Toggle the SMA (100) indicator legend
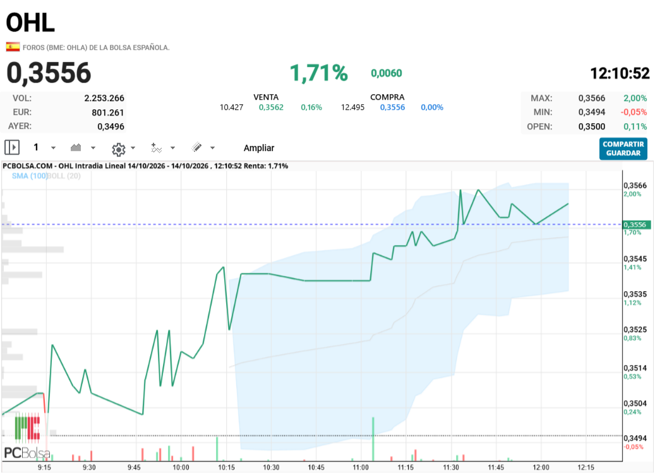Viewport: 655px width, 473px height. click(x=29, y=176)
